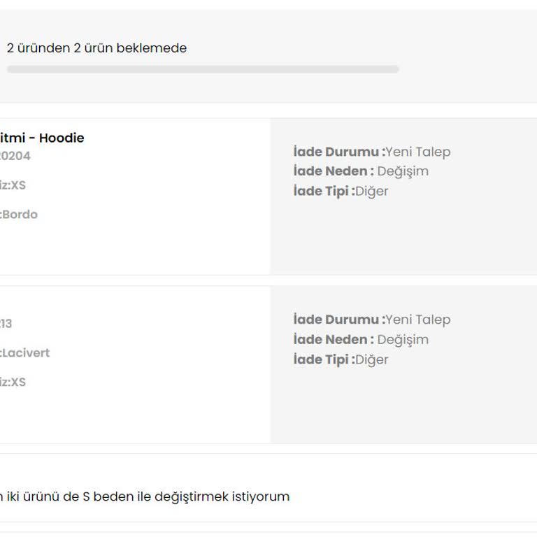This screenshot has height=537, width=537.
Task: Click 'İade Neden: Değişim' for the Bordo item
Action: (x=361, y=171)
